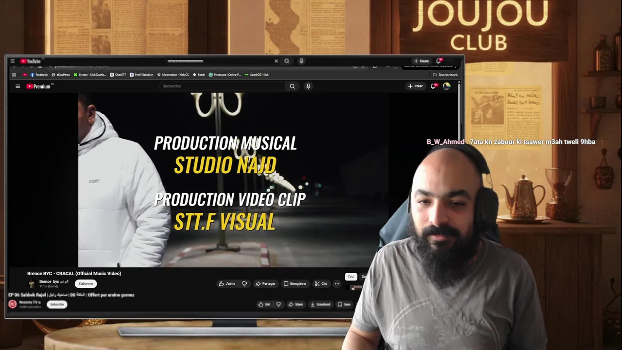Click dislike in the lower video row
This screenshot has height=350, width=622.
tap(278, 304)
